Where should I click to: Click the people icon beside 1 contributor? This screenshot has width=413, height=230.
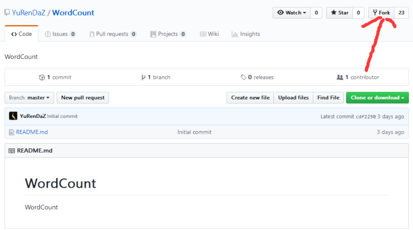click(x=340, y=77)
